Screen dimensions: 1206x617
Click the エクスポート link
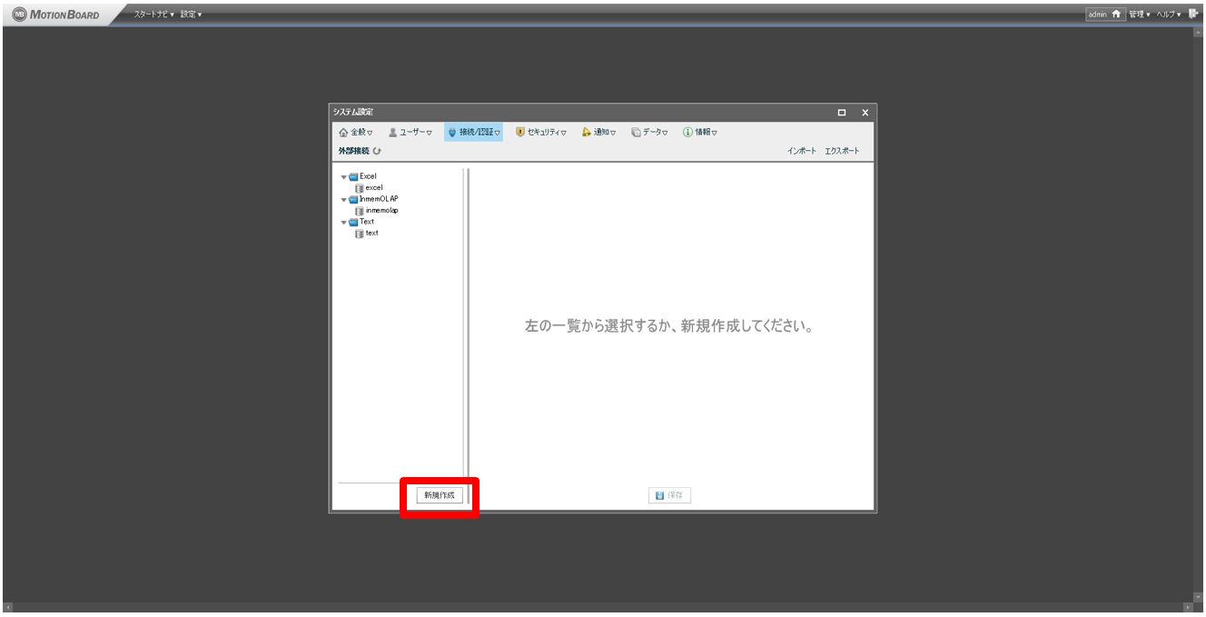(x=843, y=151)
